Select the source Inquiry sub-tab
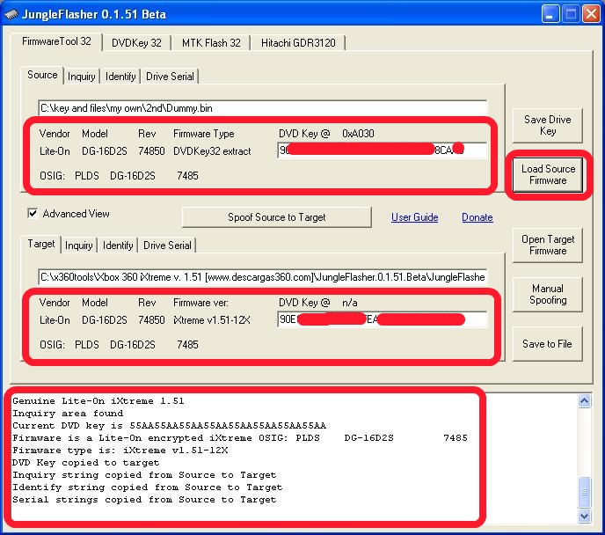Screen dimensions: 605x535 81,77
